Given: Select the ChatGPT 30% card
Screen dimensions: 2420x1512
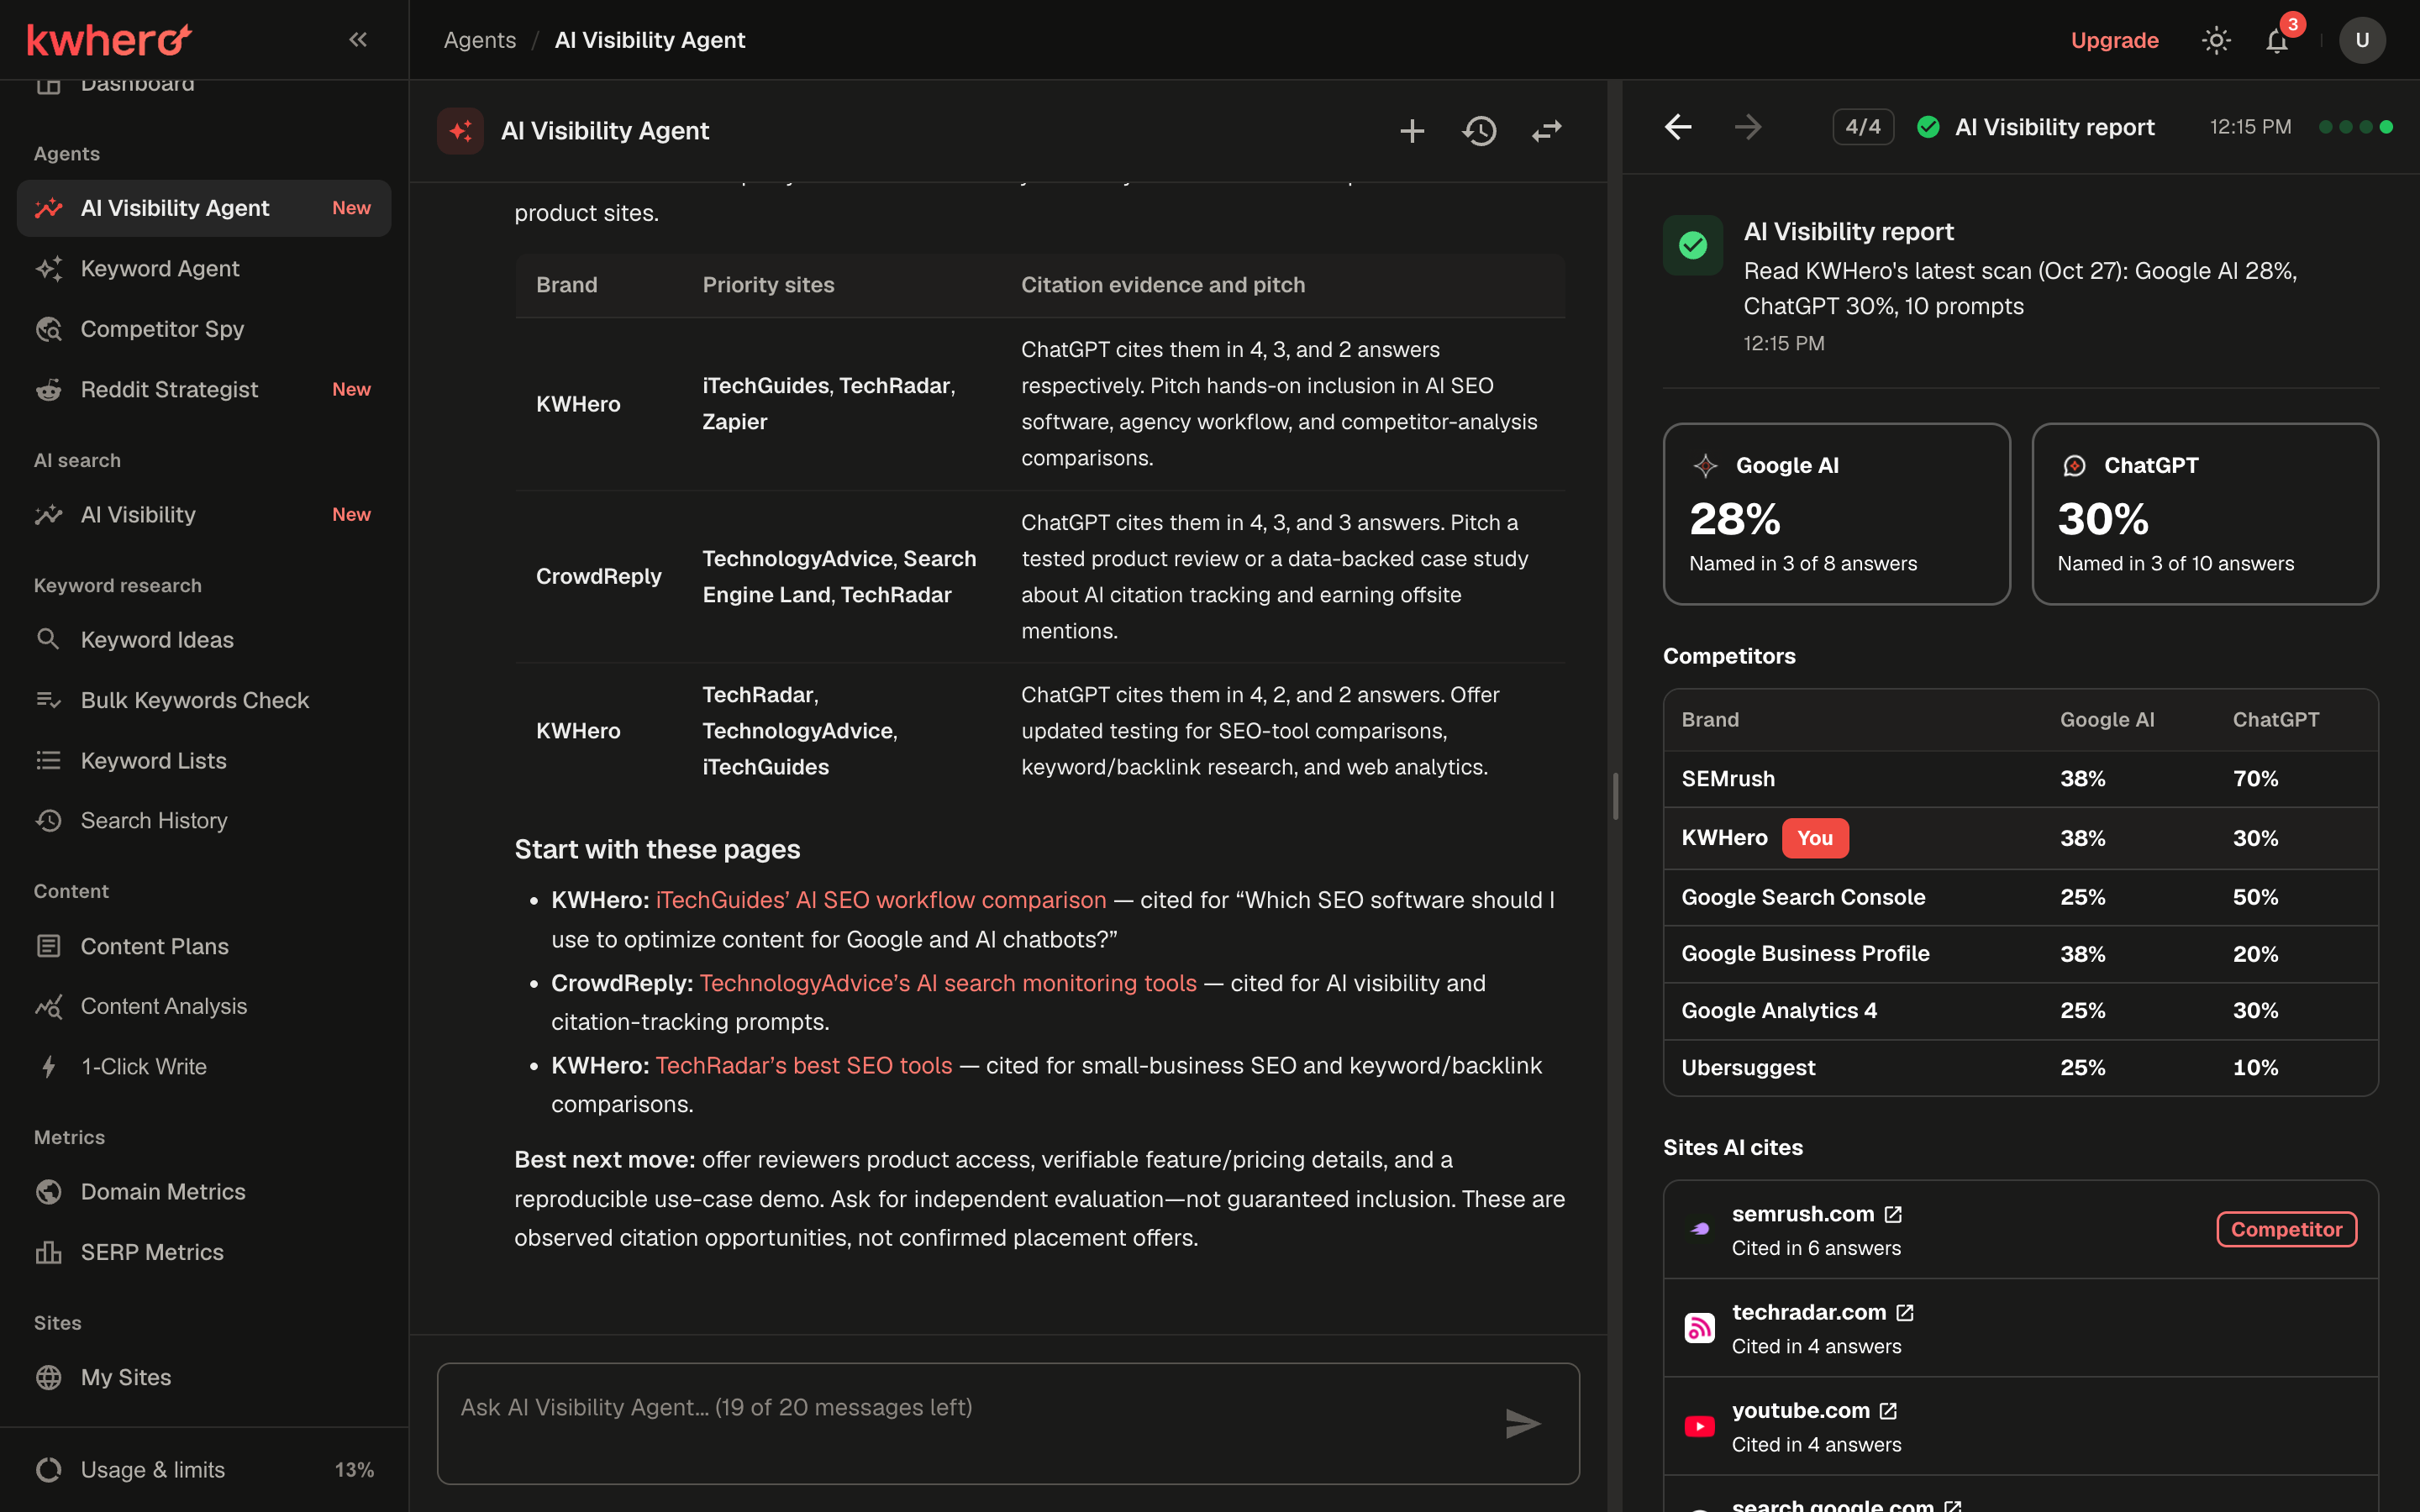Looking at the screenshot, I should coord(2205,514).
